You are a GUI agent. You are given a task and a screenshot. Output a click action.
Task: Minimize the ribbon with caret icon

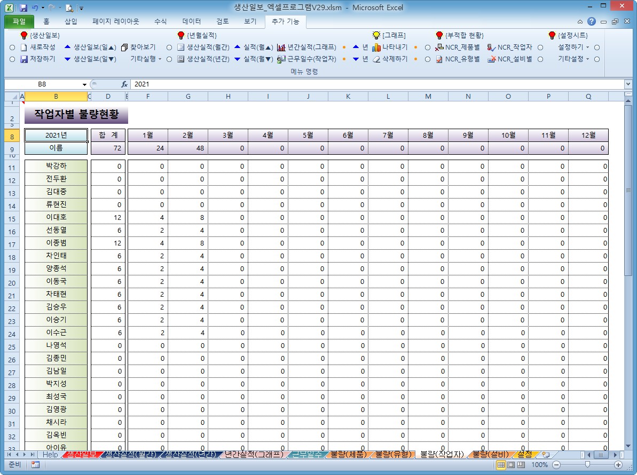pyautogui.click(x=580, y=21)
